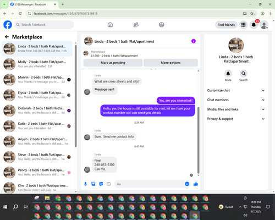Open Steve conversation in list

(x=37, y=157)
